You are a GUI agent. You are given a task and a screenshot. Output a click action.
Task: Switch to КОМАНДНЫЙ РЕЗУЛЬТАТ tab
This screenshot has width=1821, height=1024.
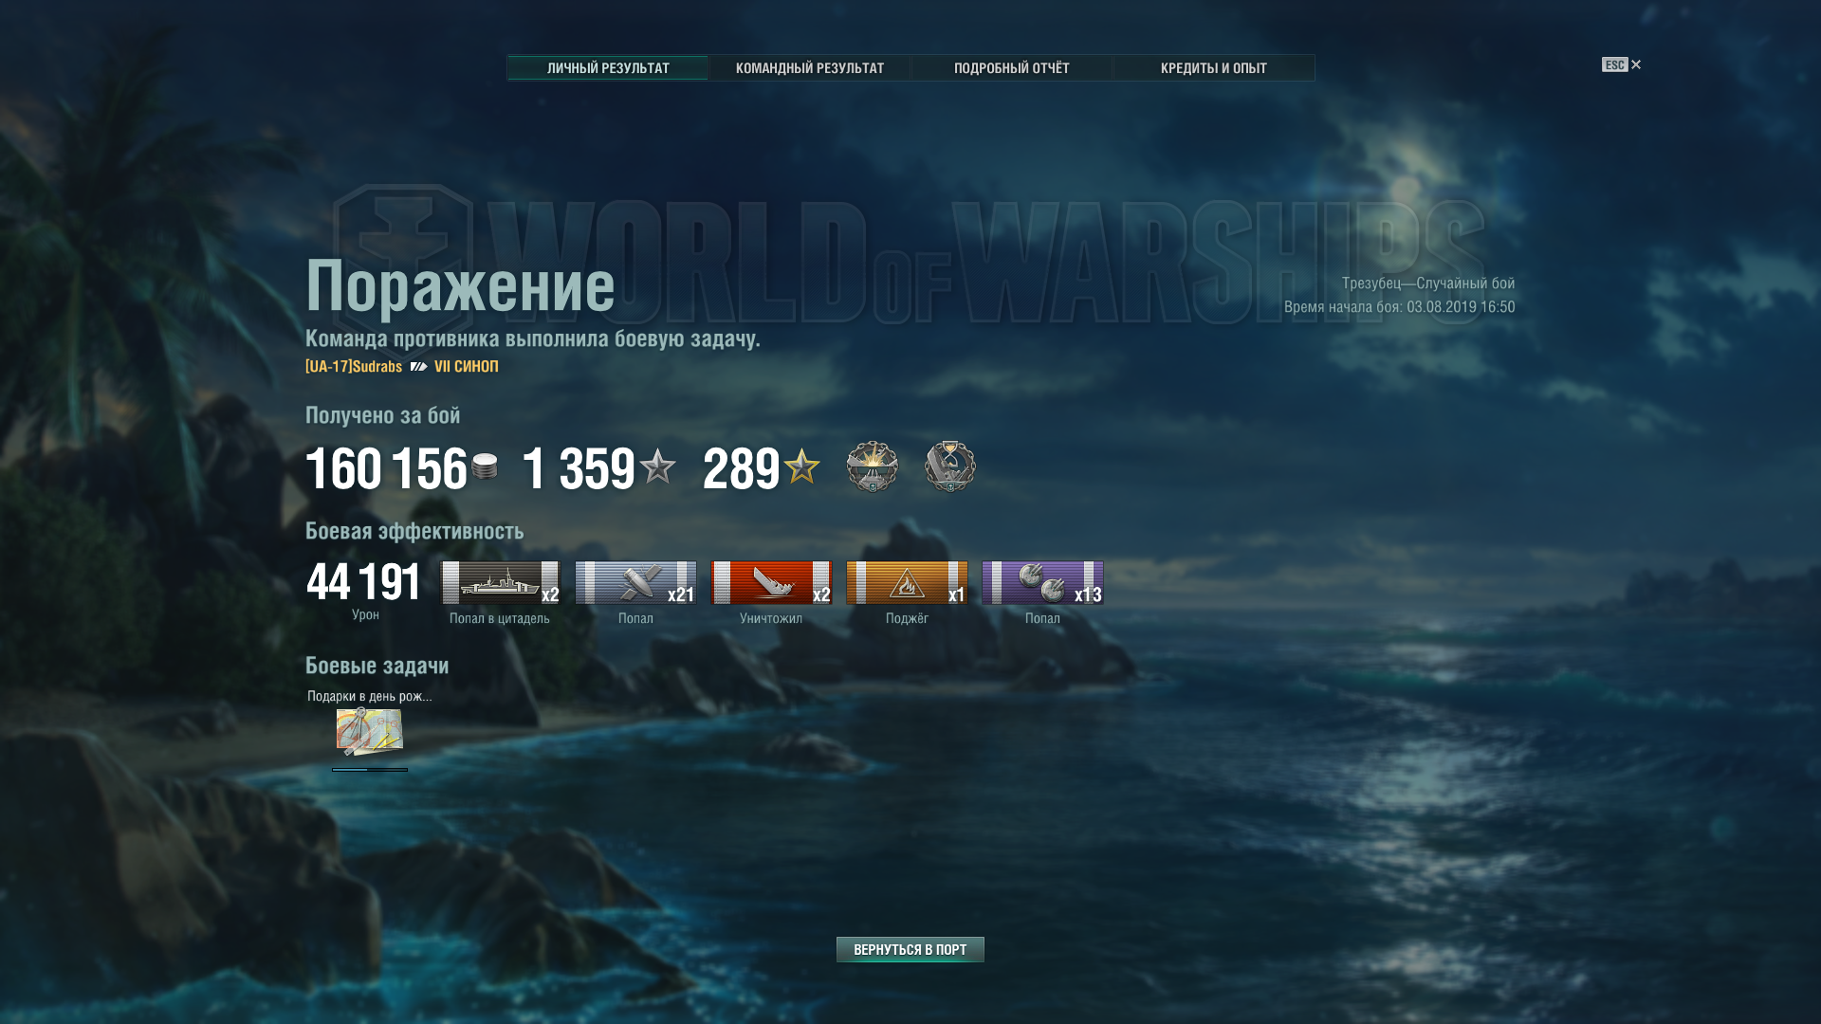click(x=810, y=68)
